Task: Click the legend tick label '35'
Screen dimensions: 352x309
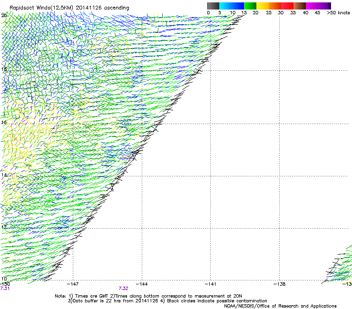Action: (x=293, y=13)
